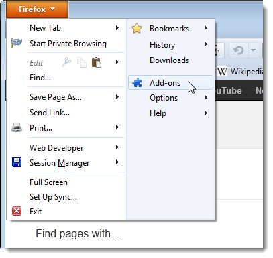Click the Private Browsing mask icon
This screenshot has width=273, height=258.
(17, 42)
